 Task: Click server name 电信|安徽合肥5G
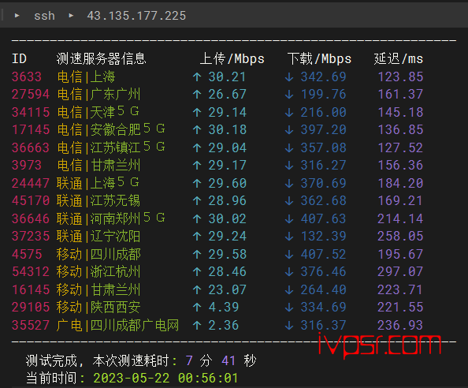coord(111,130)
